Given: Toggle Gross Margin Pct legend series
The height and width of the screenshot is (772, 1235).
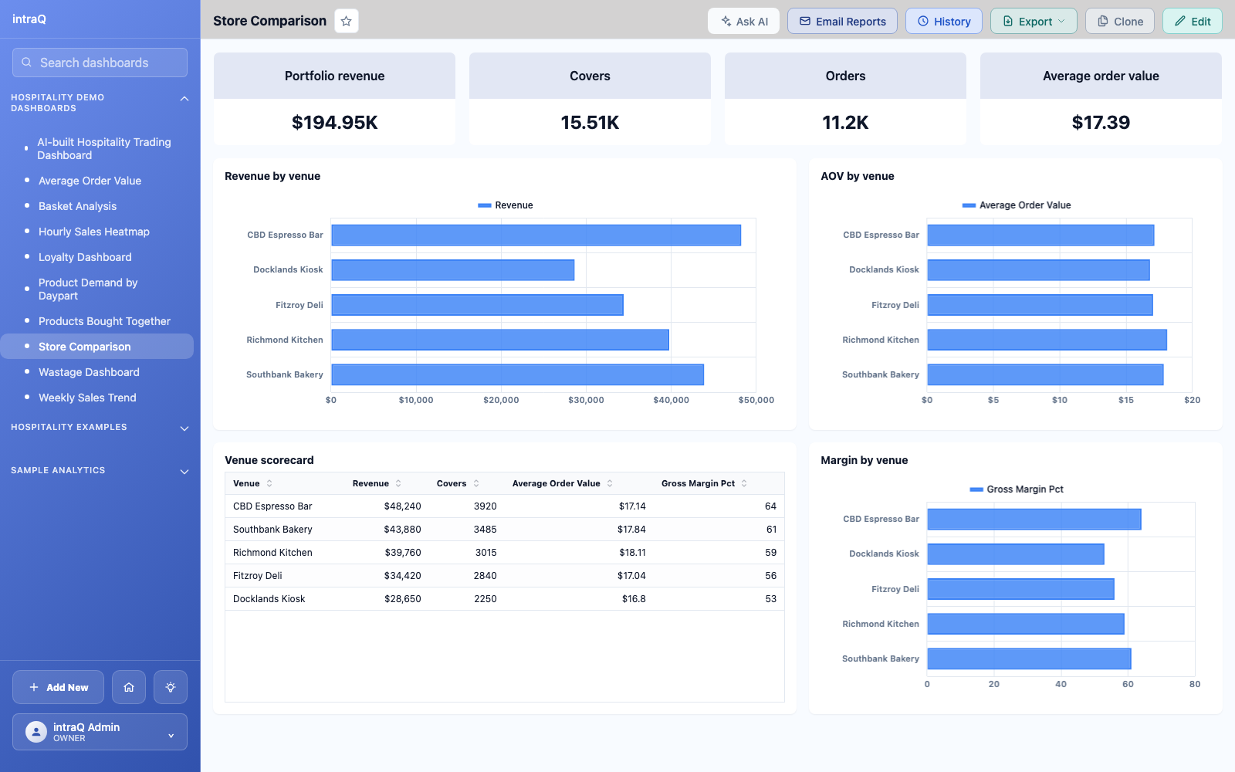Looking at the screenshot, I should click(x=1017, y=489).
